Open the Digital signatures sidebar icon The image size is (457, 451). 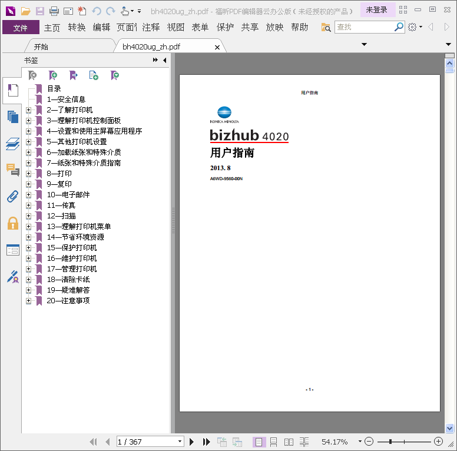pos(13,277)
